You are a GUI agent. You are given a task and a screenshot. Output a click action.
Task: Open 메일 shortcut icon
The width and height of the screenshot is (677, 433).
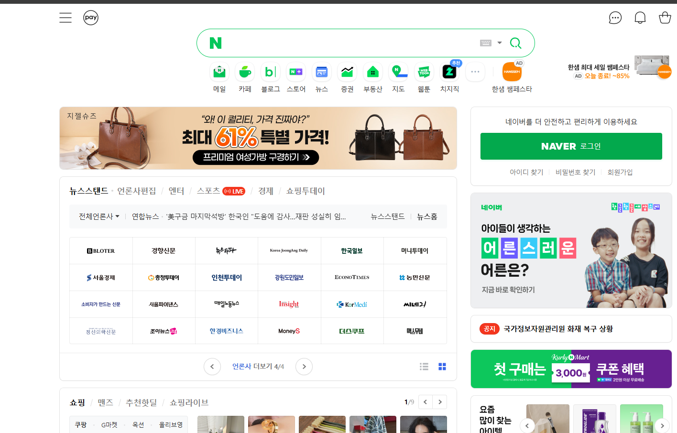pos(219,72)
